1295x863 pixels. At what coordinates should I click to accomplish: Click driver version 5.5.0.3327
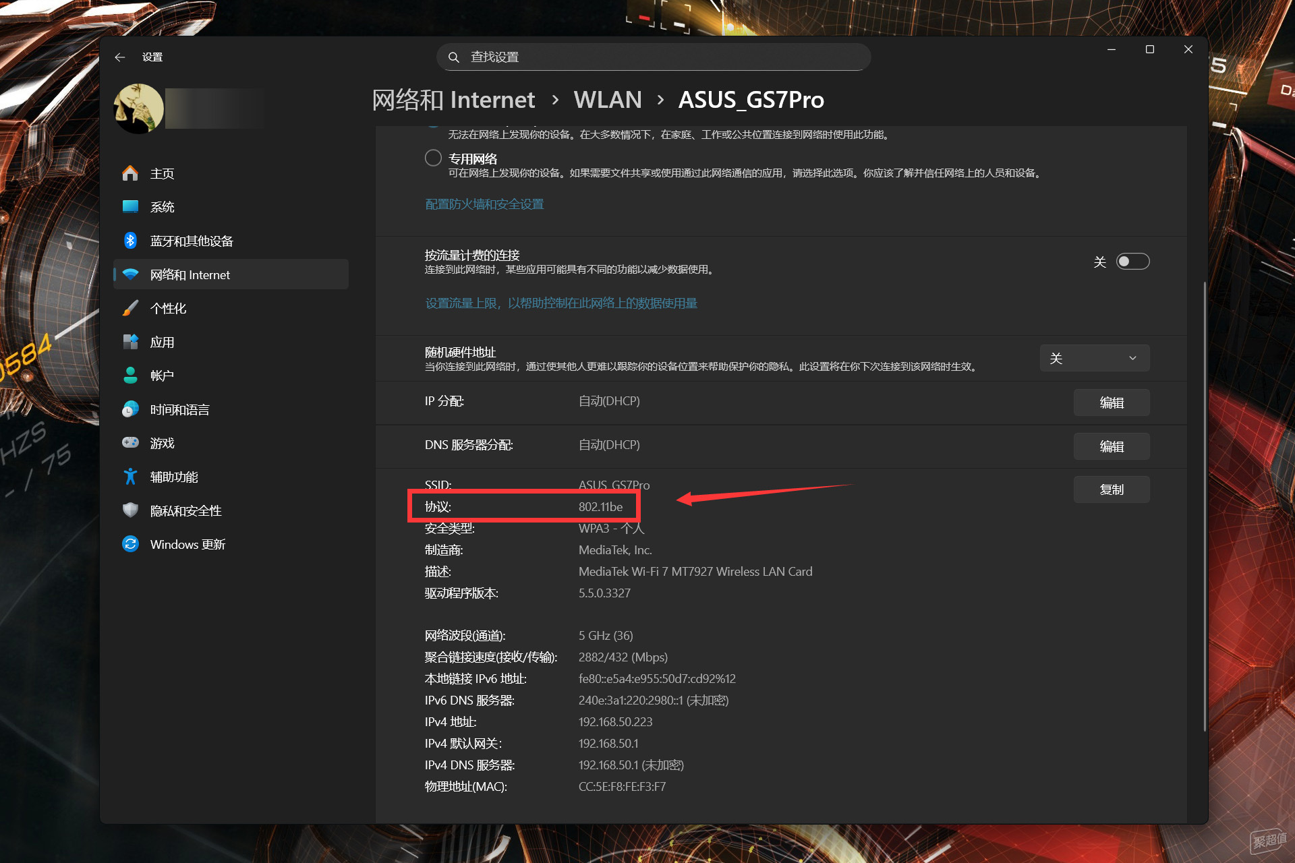pyautogui.click(x=604, y=593)
